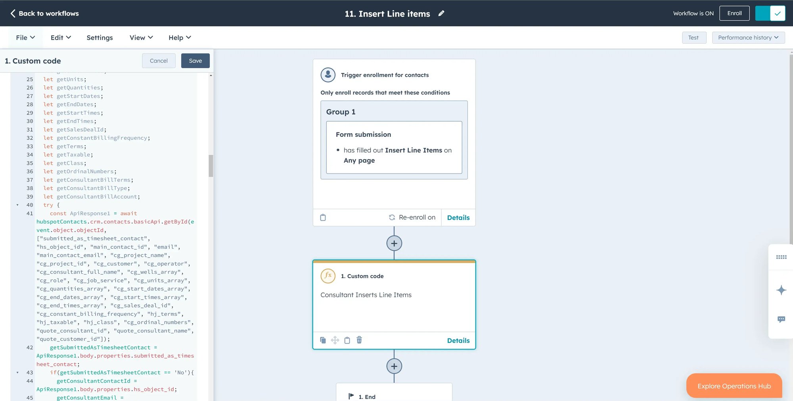
Task: Click Explore Operations Hub
Action: click(x=734, y=386)
